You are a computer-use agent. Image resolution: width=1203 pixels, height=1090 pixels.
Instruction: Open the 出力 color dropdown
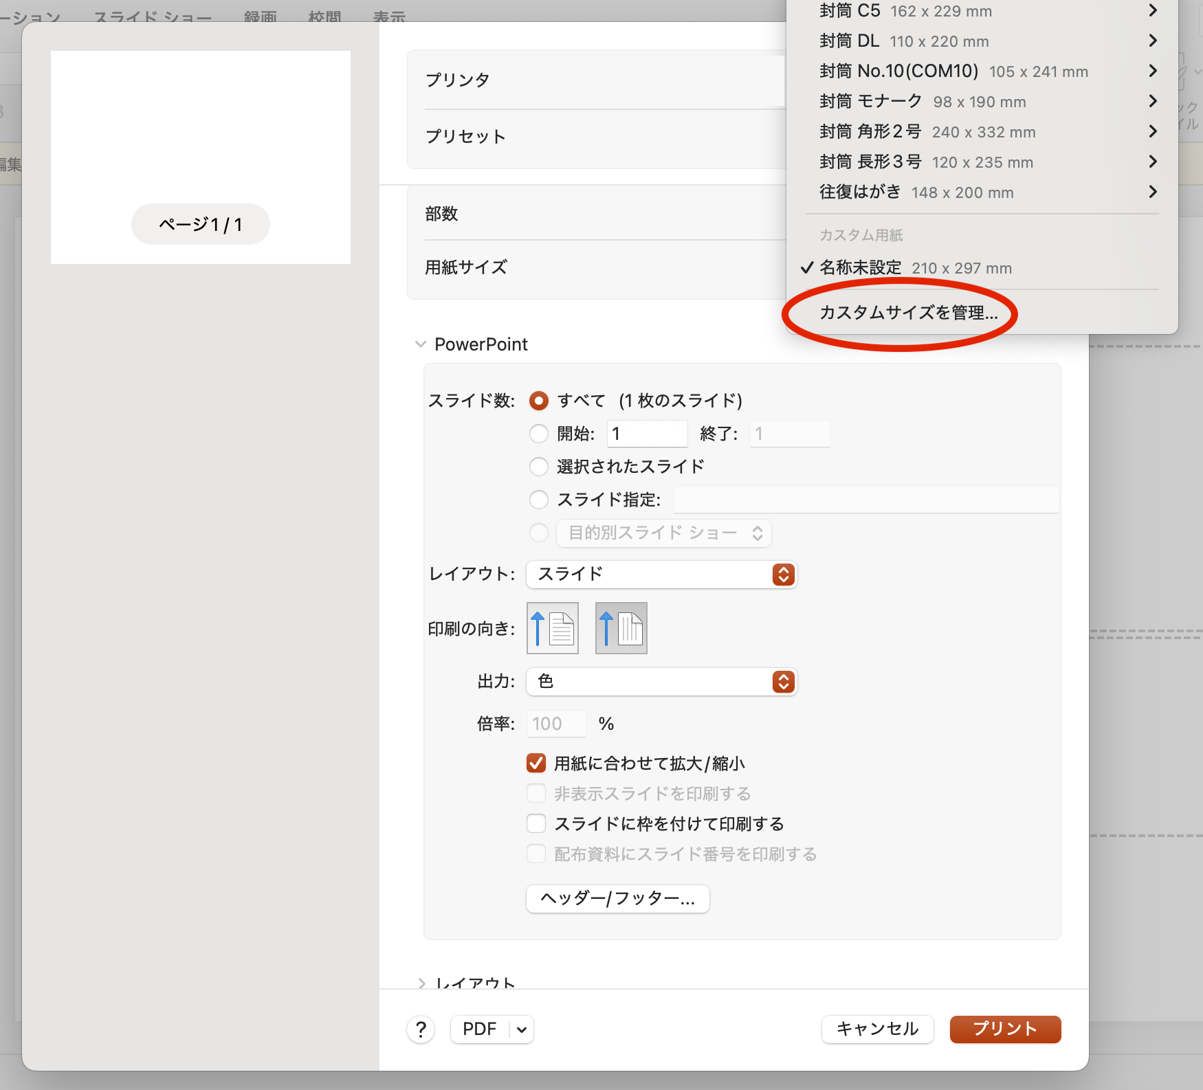coord(661,682)
